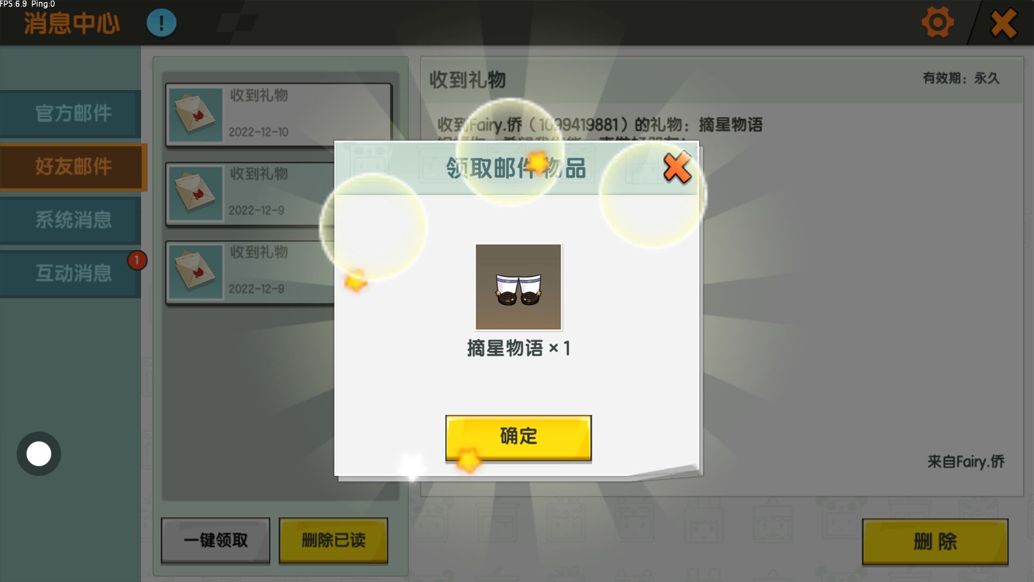The height and width of the screenshot is (582, 1034).
Task: Click the 摘星物语 shoes item thumbnail
Action: pyautogui.click(x=518, y=287)
